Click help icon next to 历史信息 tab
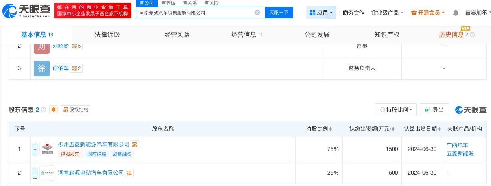The image size is (491, 186). coord(473,35)
